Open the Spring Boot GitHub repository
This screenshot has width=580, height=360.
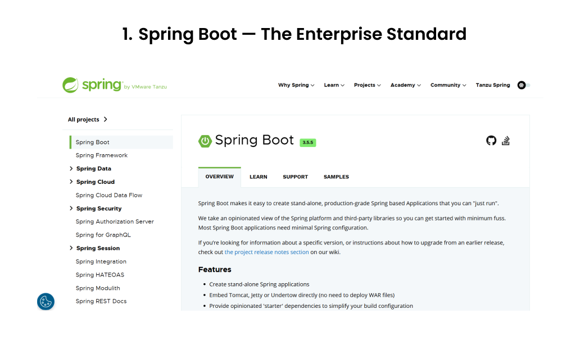click(491, 140)
